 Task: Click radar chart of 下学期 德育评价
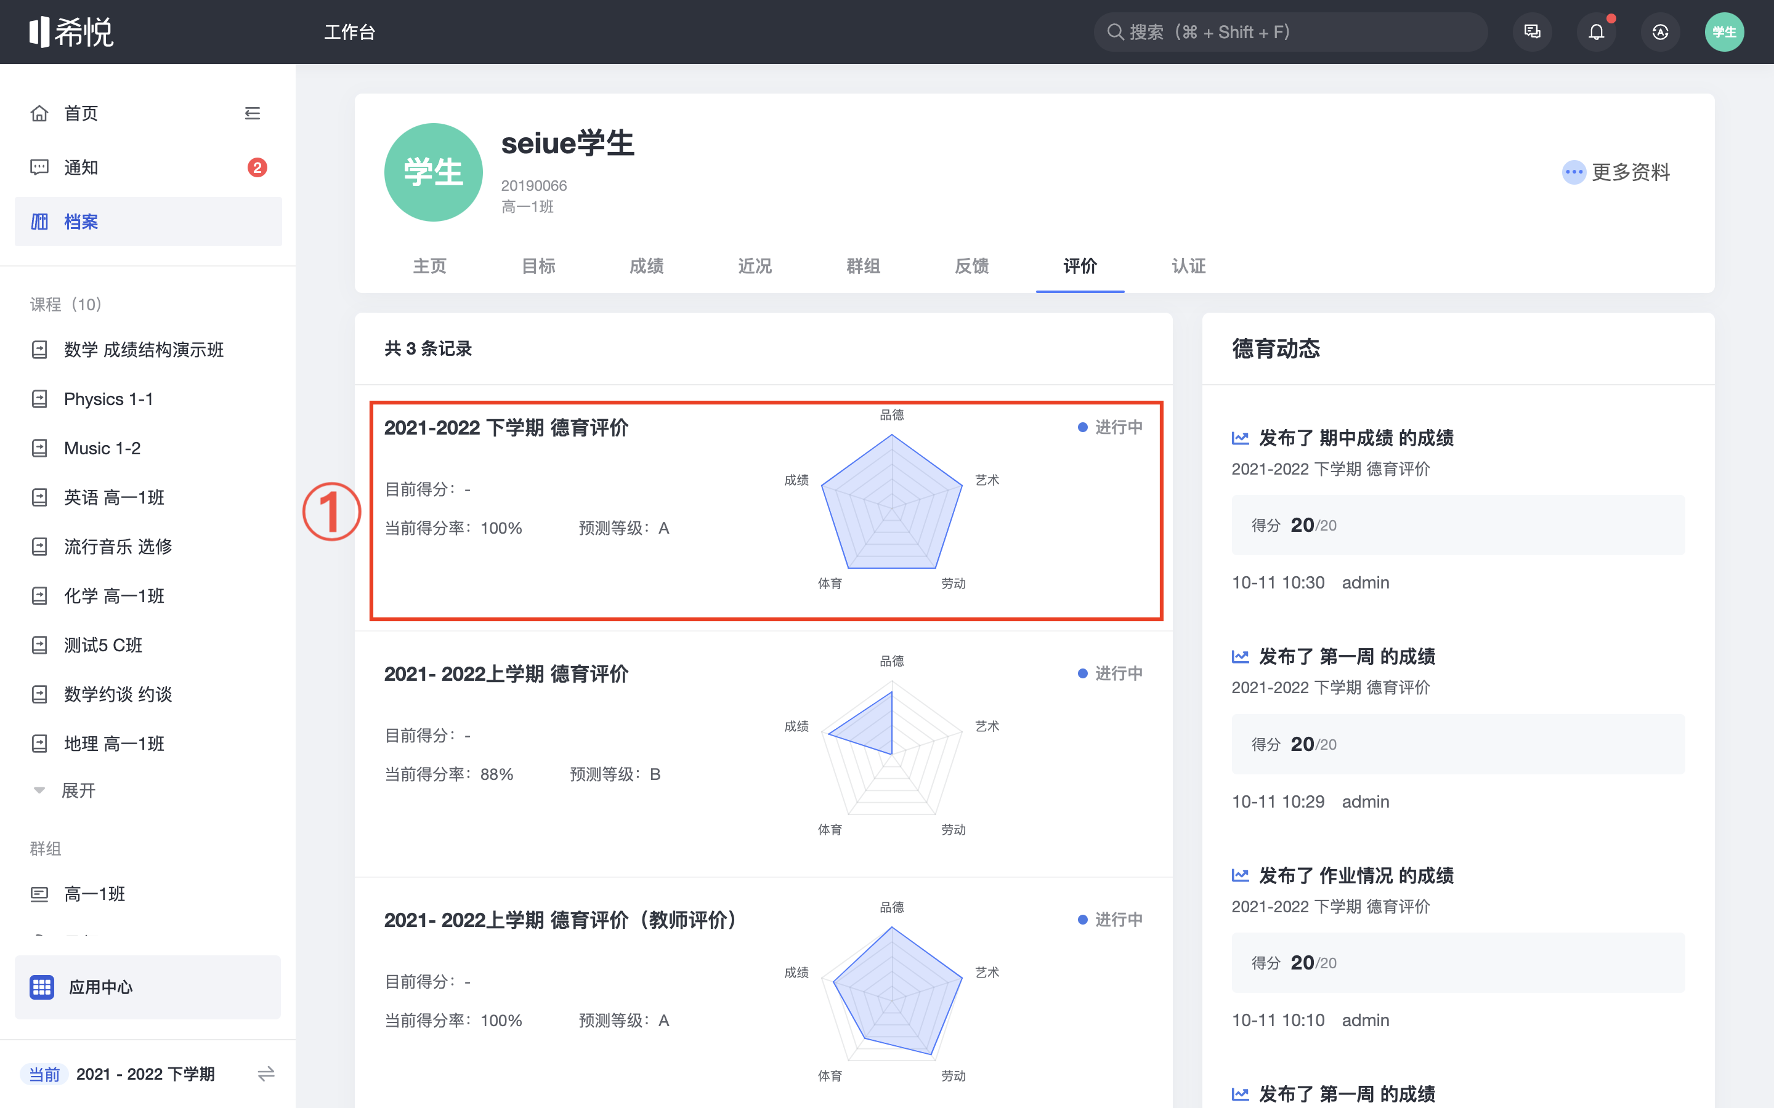tap(891, 500)
